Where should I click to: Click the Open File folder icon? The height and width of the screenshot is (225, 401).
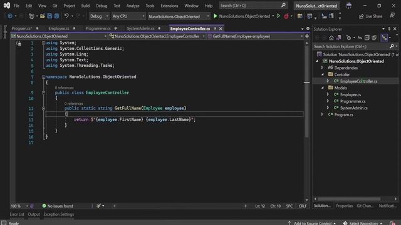[43, 16]
